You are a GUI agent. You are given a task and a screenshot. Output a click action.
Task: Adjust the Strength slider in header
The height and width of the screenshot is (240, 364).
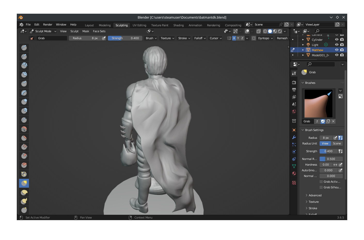click(125, 38)
